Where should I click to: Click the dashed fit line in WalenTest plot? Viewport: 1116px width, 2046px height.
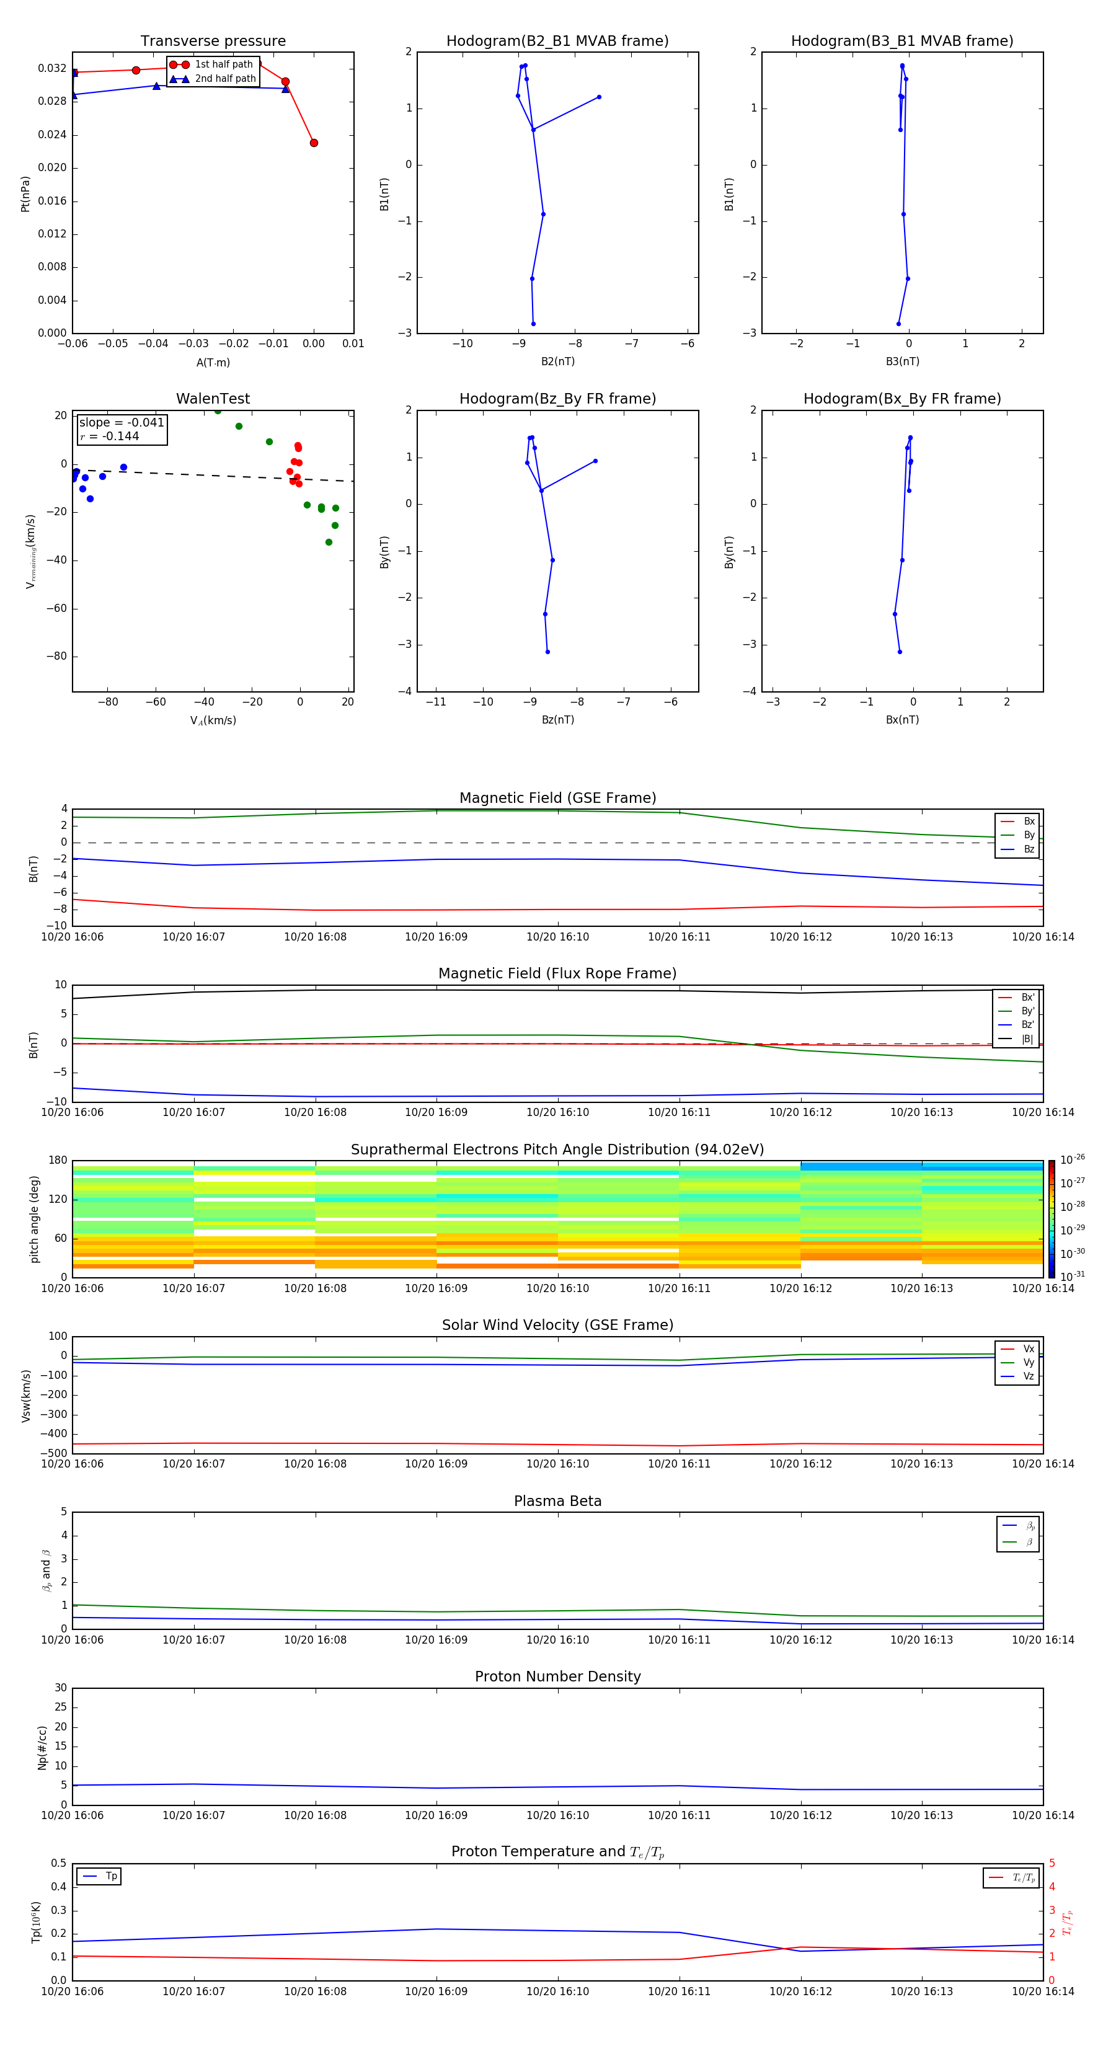pos(213,475)
